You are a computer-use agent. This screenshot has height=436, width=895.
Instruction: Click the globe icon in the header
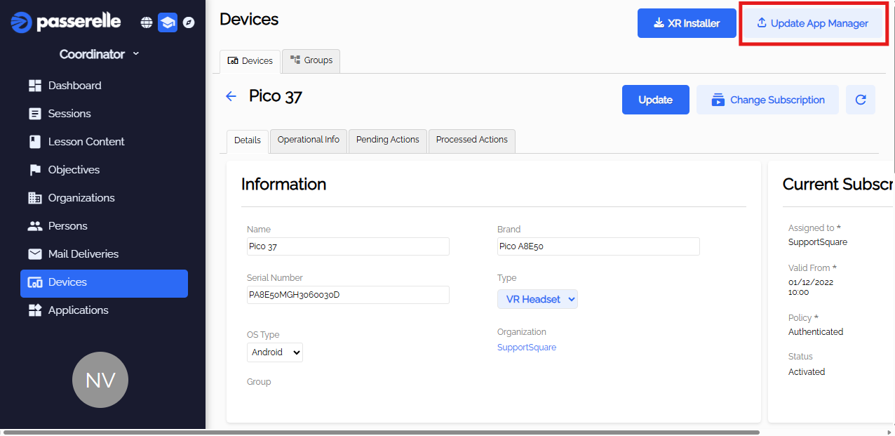[147, 22]
